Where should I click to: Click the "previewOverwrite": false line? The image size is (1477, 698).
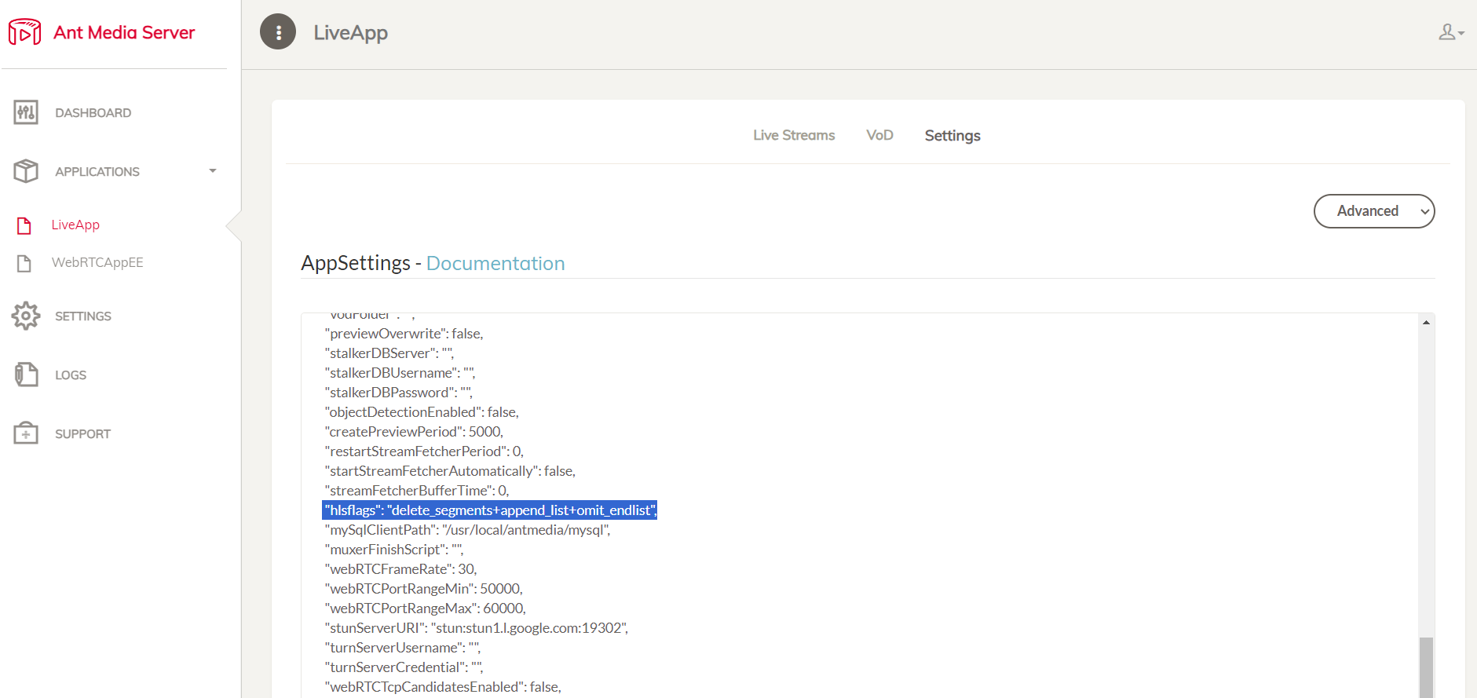tap(404, 334)
